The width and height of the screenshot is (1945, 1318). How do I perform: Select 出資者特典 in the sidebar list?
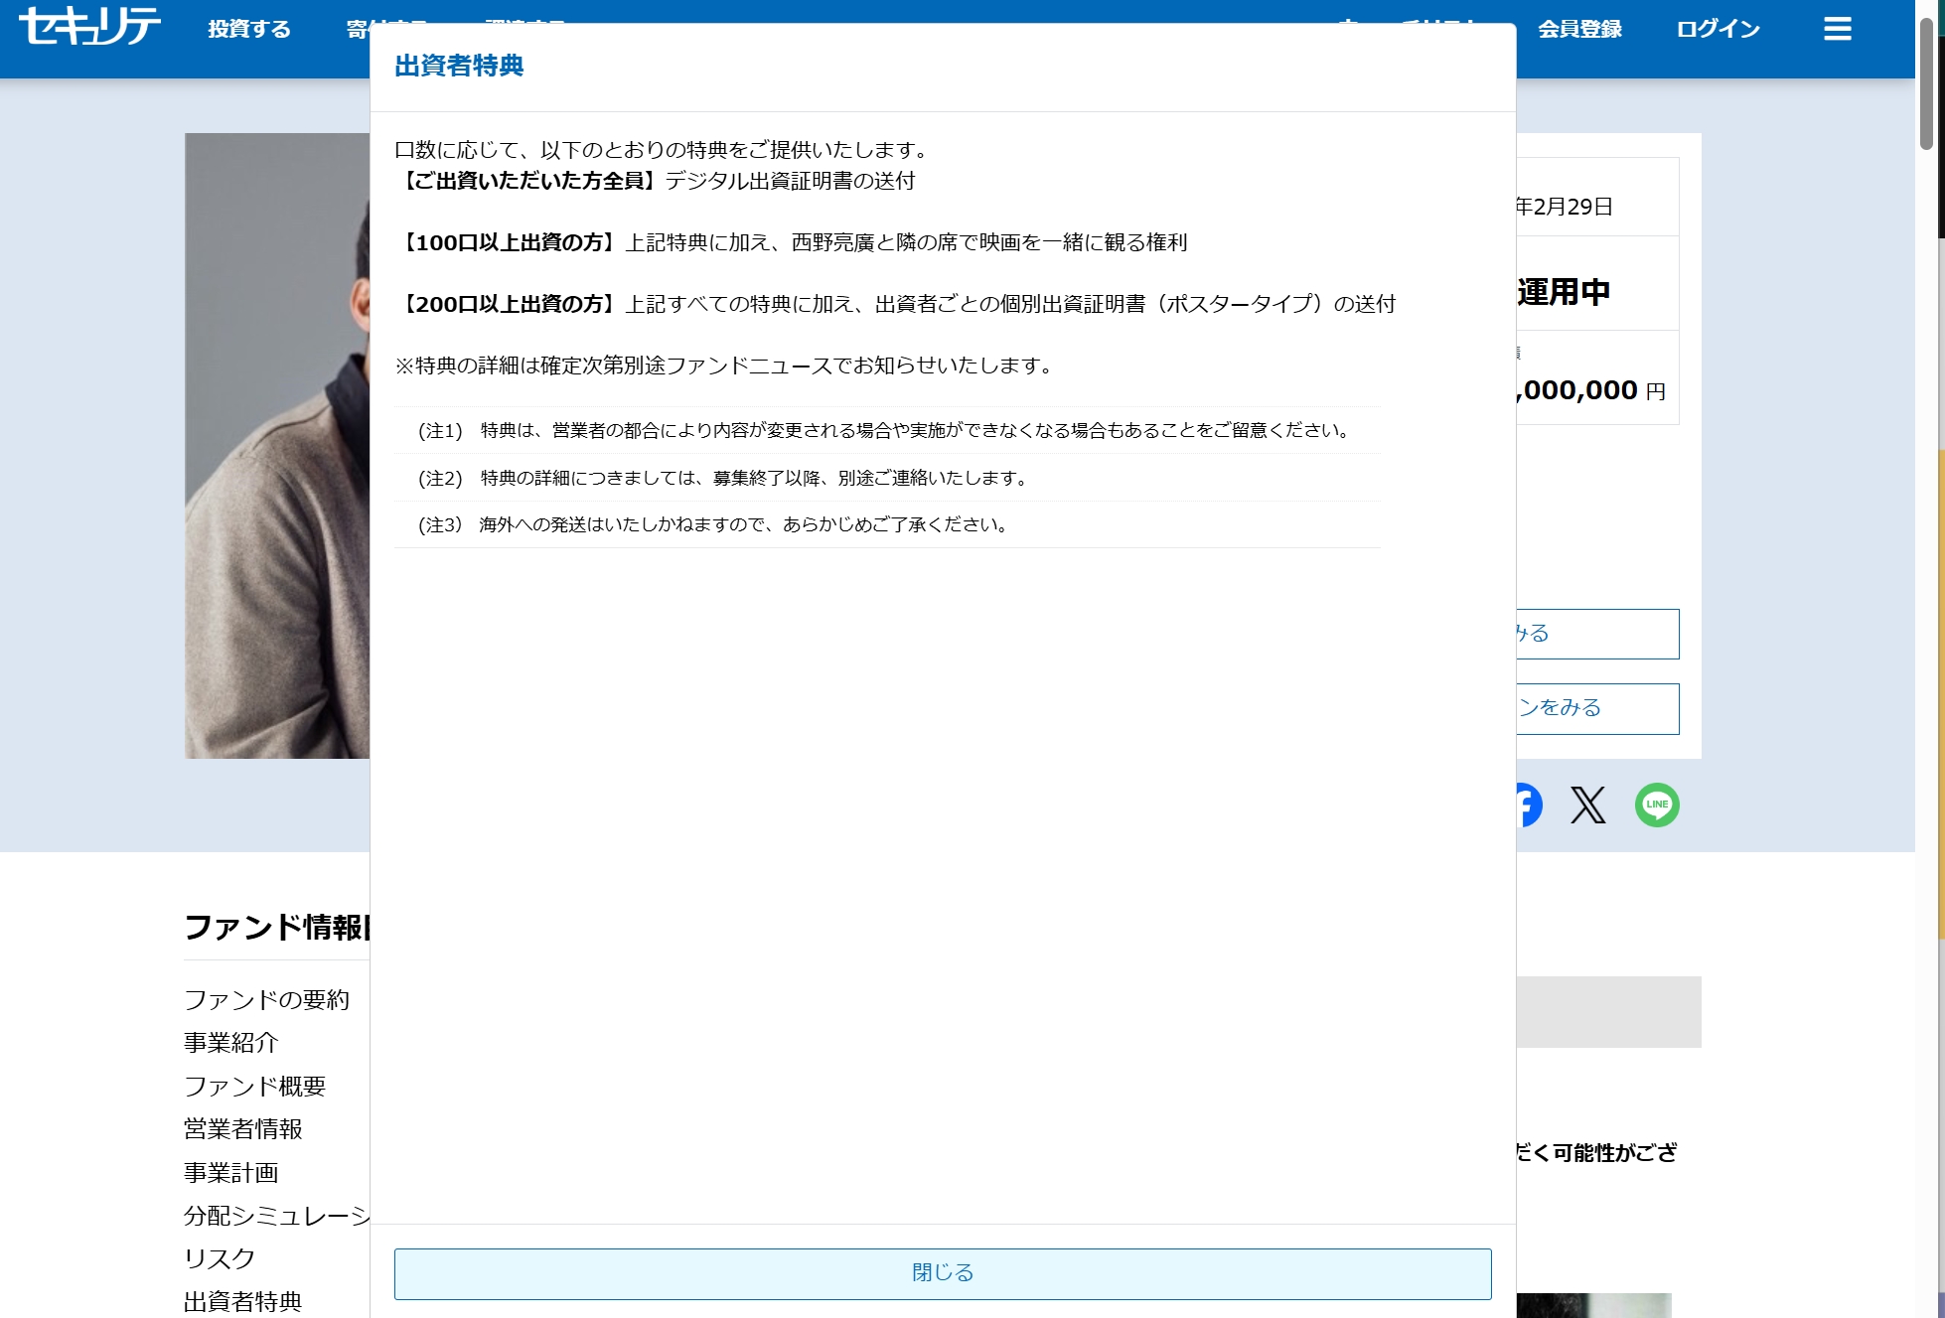coord(242,1301)
